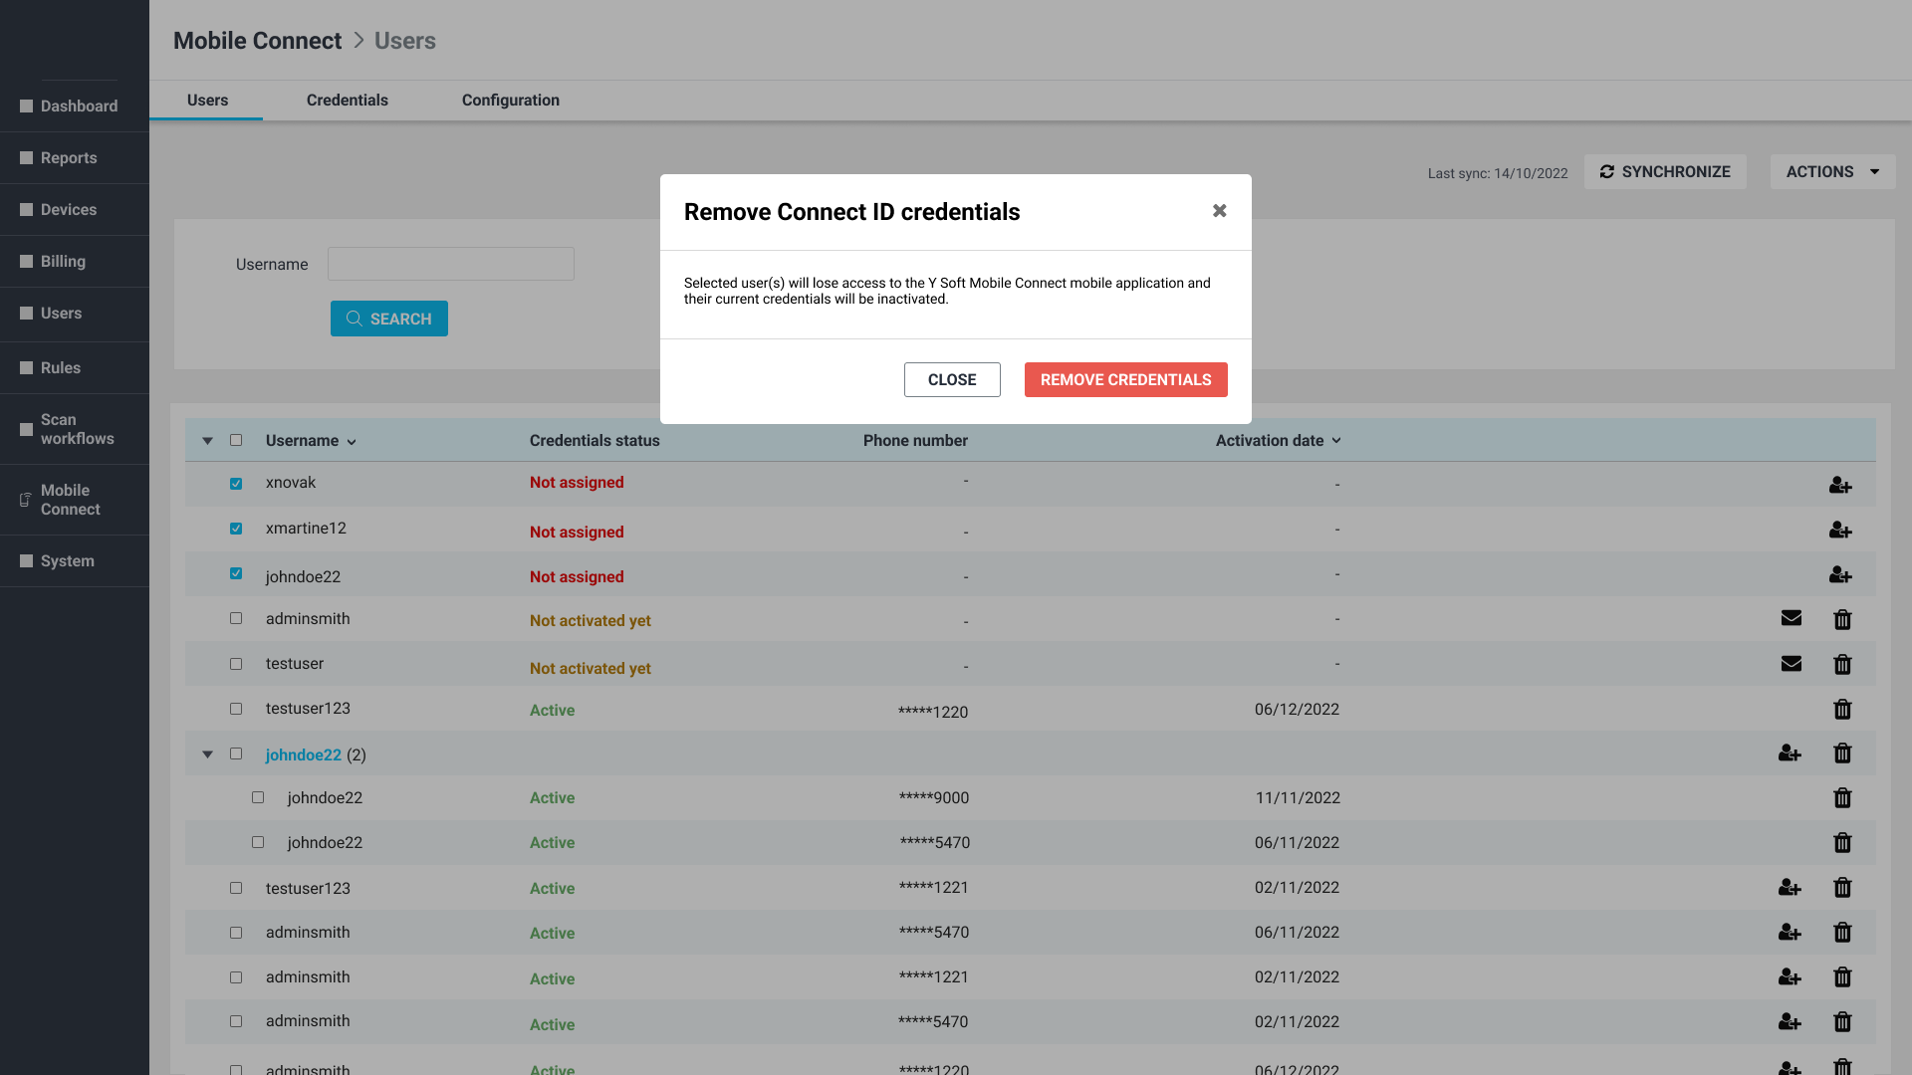Viewport: 1912px width, 1075px height.
Task: Collapse the johndoe22 (2) group
Action: tap(207, 754)
